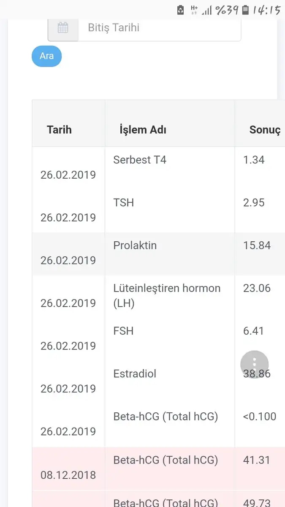Screen dimensions: 285x507
Task: Tap the battery icon in status bar
Action: click(x=245, y=10)
